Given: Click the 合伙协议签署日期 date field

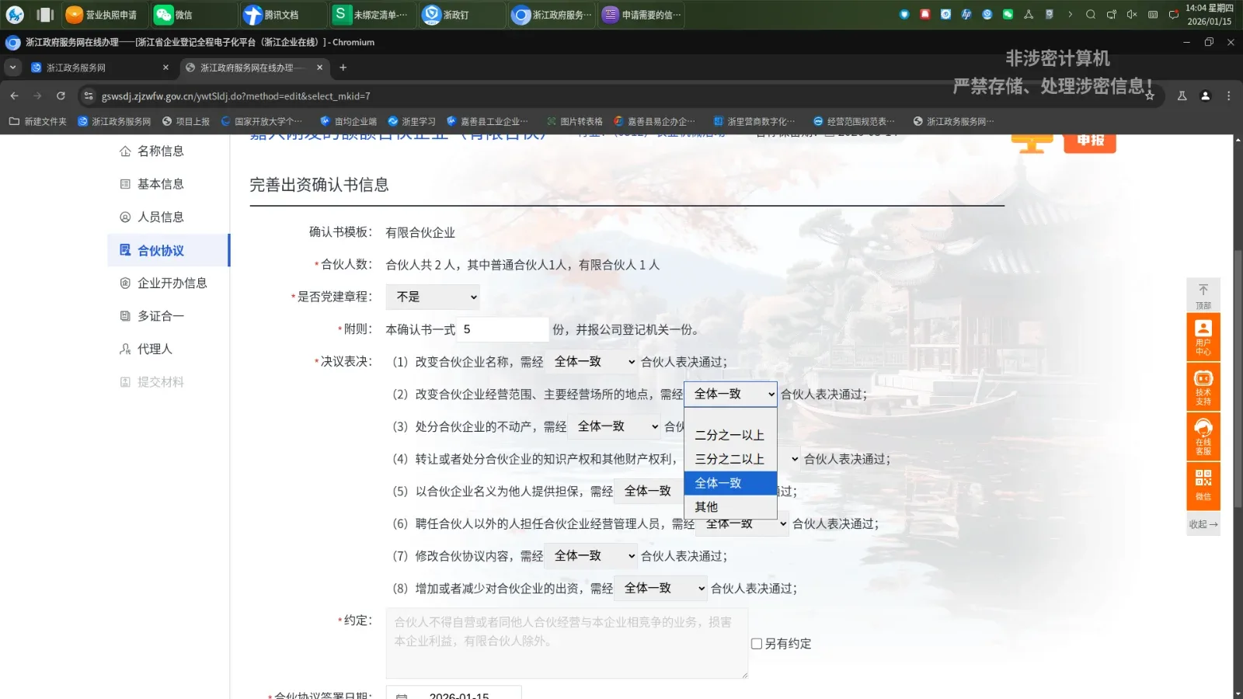Looking at the screenshot, I should 454,693.
